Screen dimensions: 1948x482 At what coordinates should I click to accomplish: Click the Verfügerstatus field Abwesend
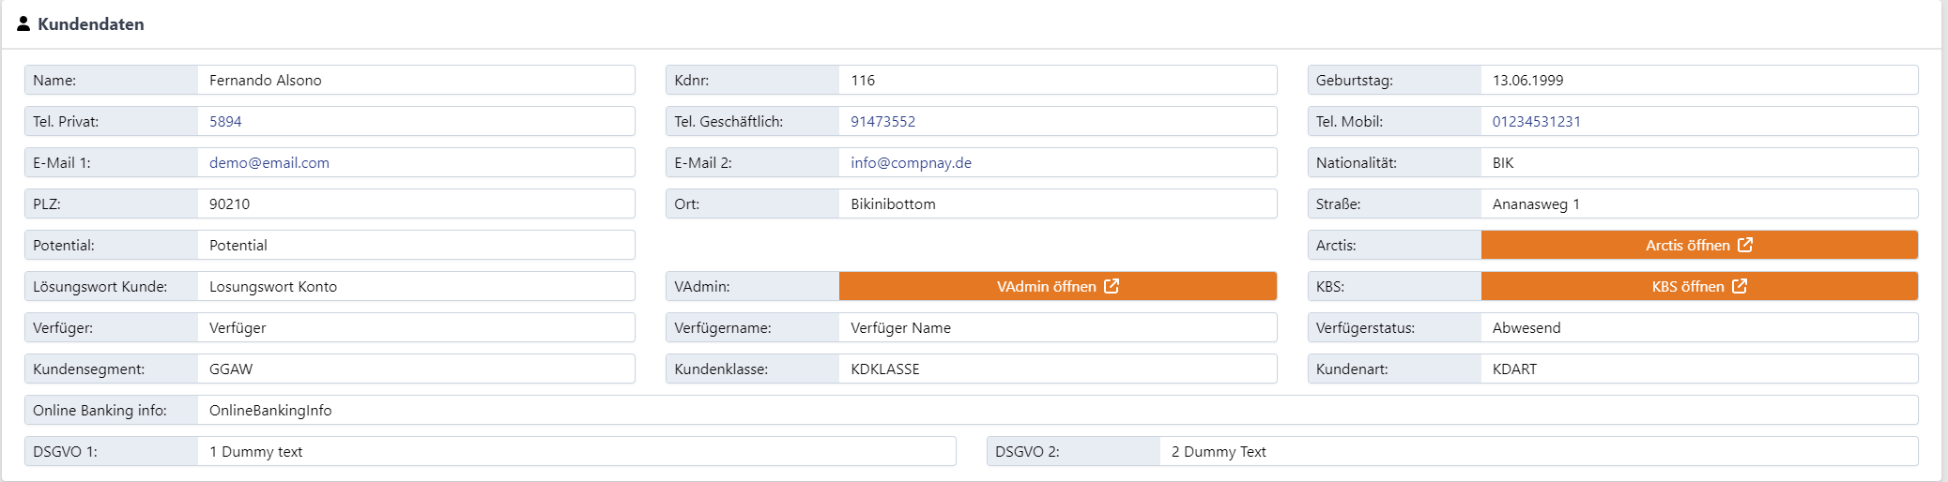coord(1698,327)
